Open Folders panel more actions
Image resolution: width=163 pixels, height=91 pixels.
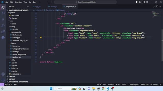point(28,7)
